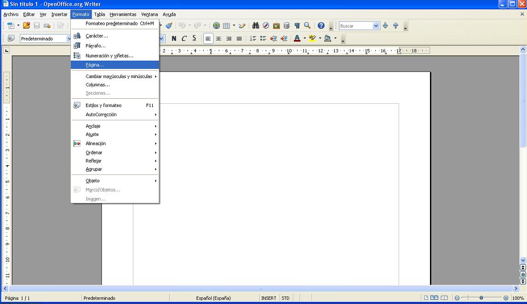Viewport: 527px width, 304px height.
Task: Open the Herramientas menu
Action: [123, 14]
